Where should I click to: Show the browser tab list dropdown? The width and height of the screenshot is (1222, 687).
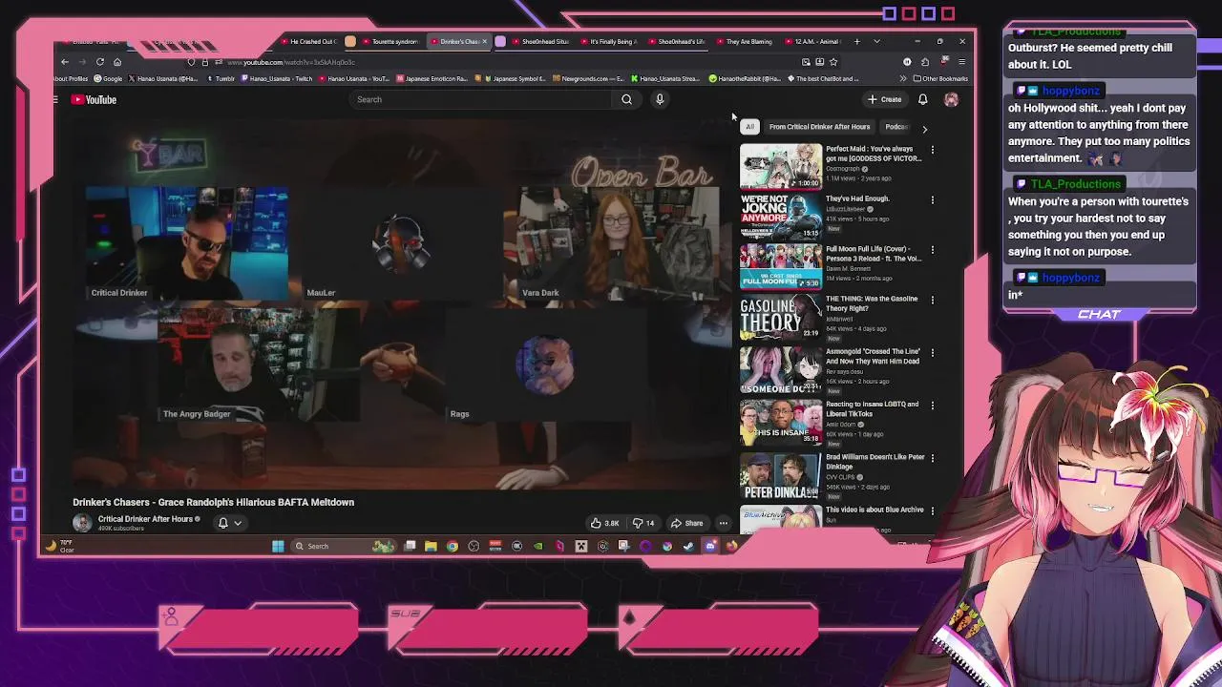pyautogui.click(x=876, y=41)
